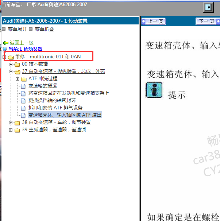220x221 pixels.
Task: Select 37 自动变速箱 - 操纵装置，总成，外壳
Action: coord(63,71)
